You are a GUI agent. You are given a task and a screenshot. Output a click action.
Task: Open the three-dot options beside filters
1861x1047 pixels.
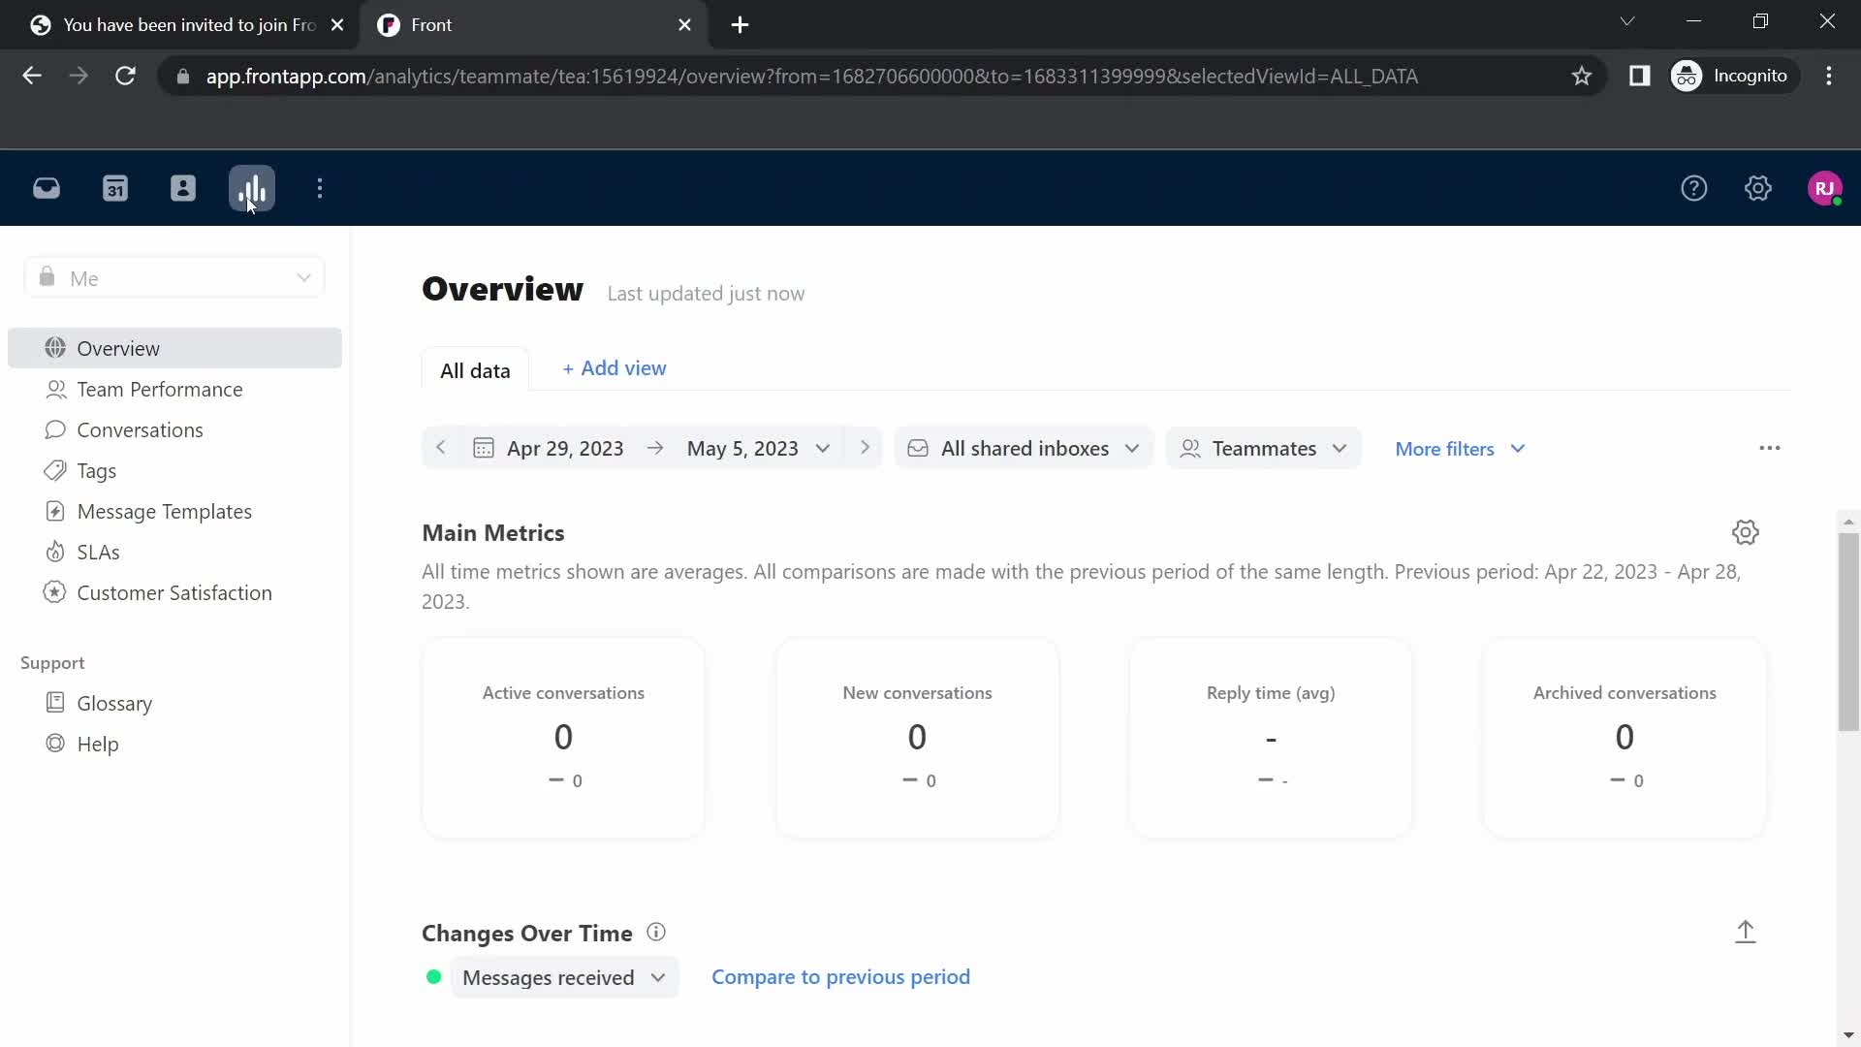click(1770, 448)
